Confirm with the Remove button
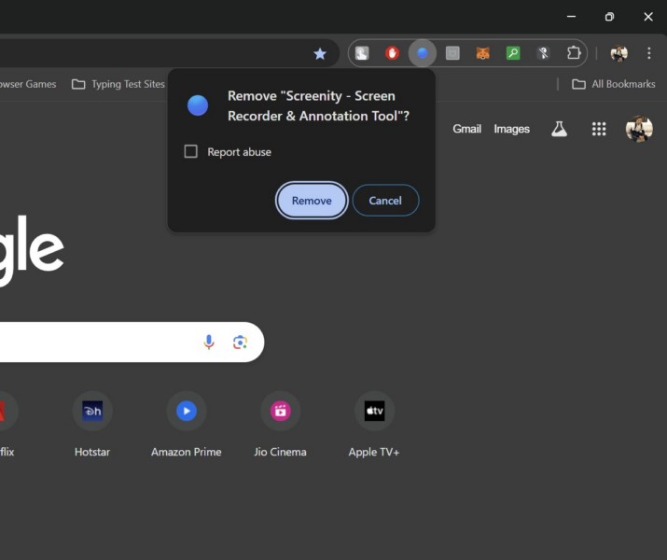Screen dimensions: 667x560 (312, 201)
